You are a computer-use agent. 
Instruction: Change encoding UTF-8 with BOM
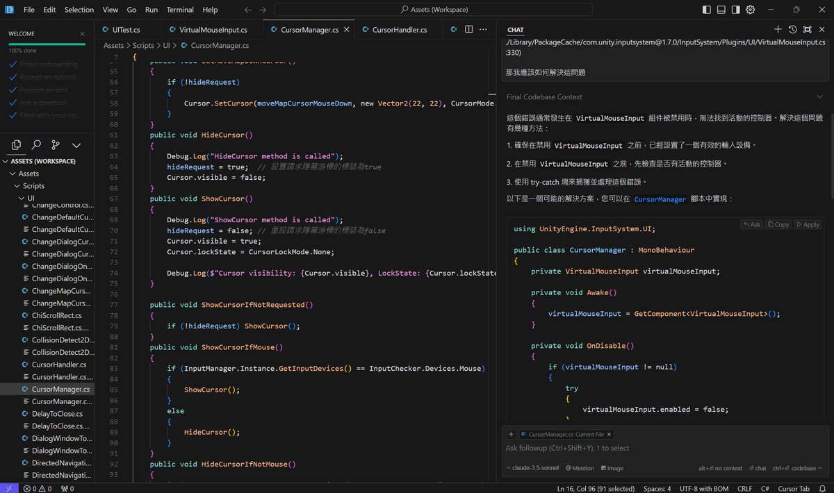[703, 488]
